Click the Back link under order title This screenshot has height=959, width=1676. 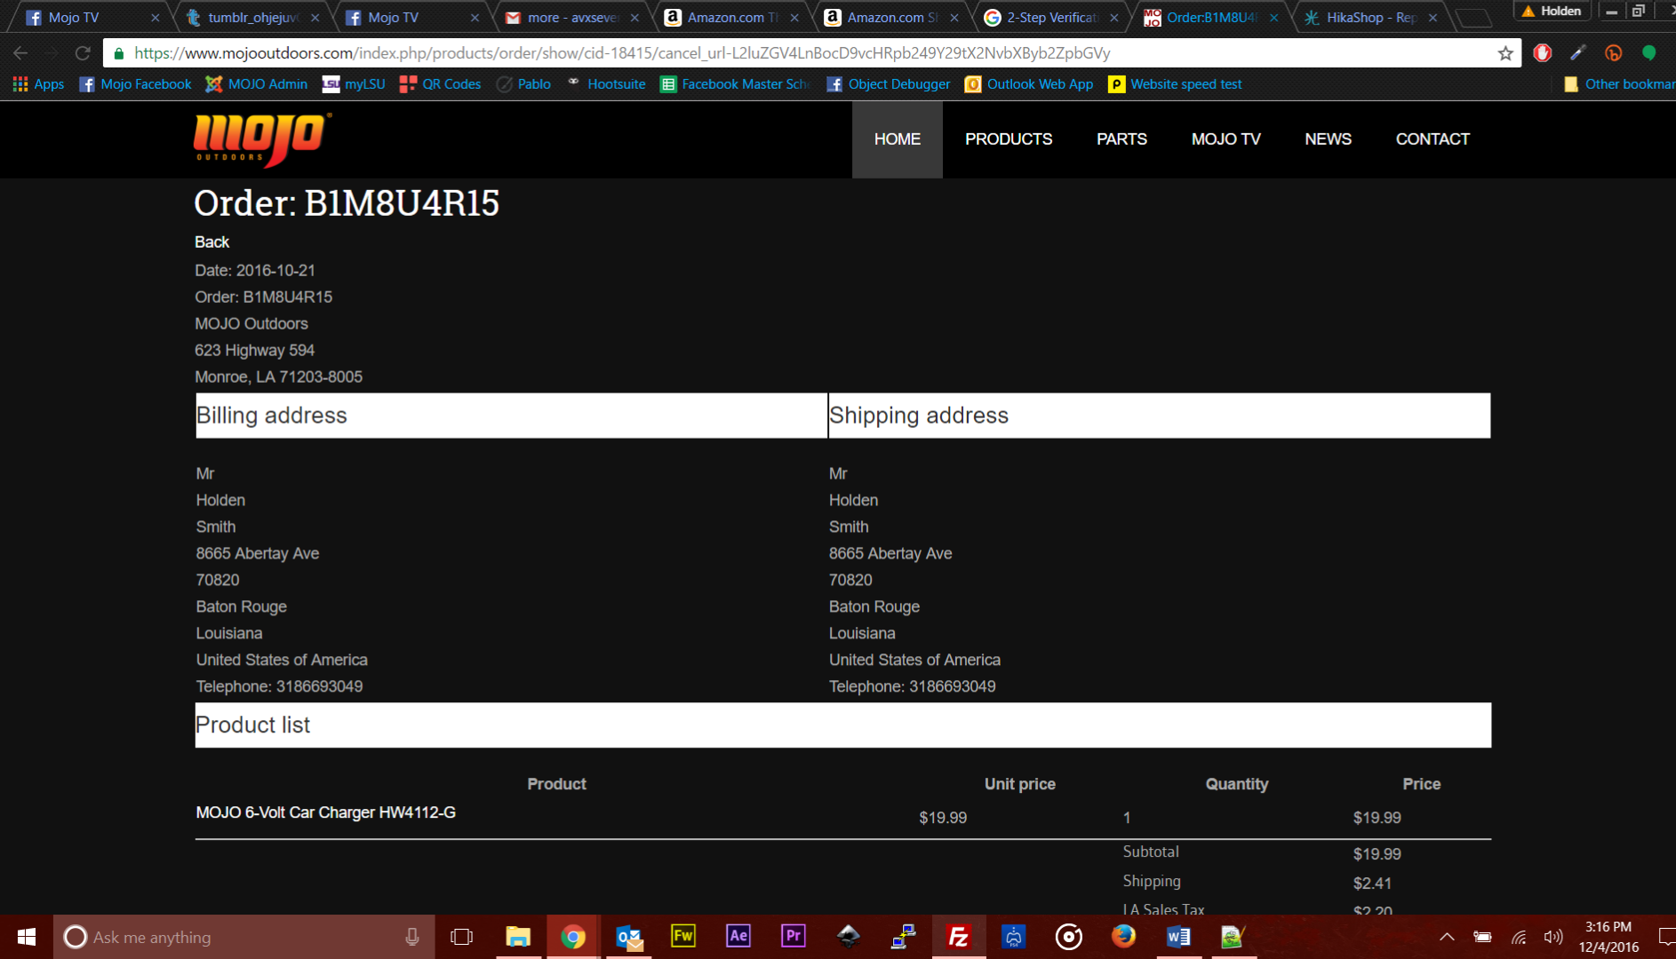[211, 242]
